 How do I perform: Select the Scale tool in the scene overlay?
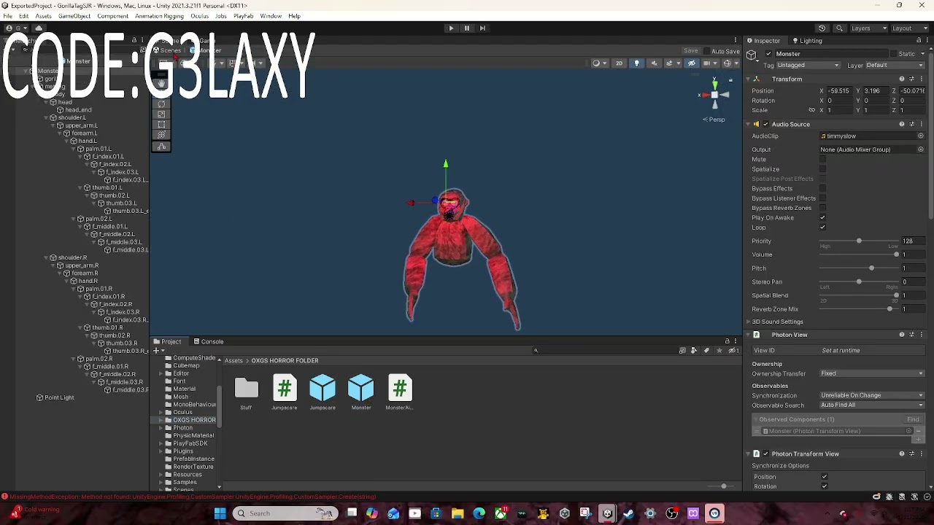tap(161, 114)
